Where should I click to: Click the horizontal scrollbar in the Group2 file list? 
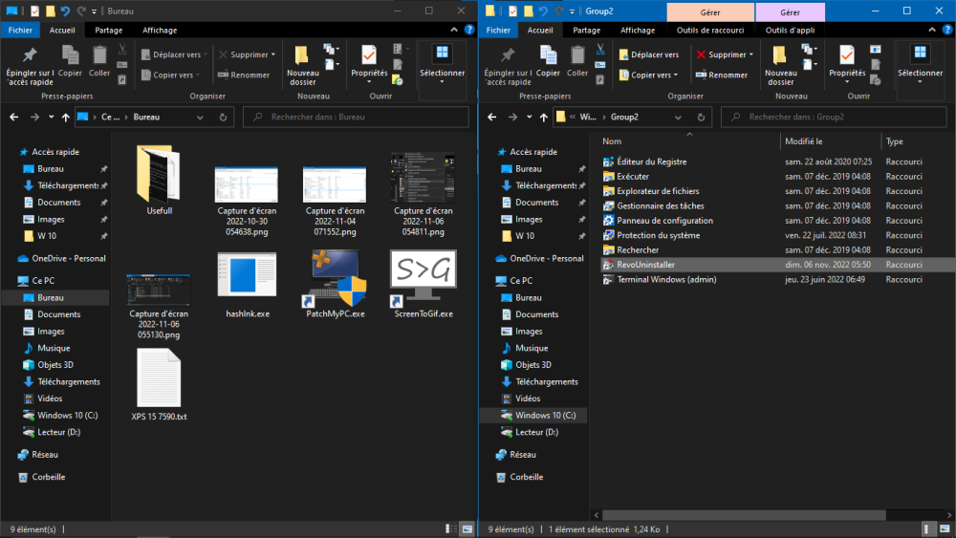point(746,515)
